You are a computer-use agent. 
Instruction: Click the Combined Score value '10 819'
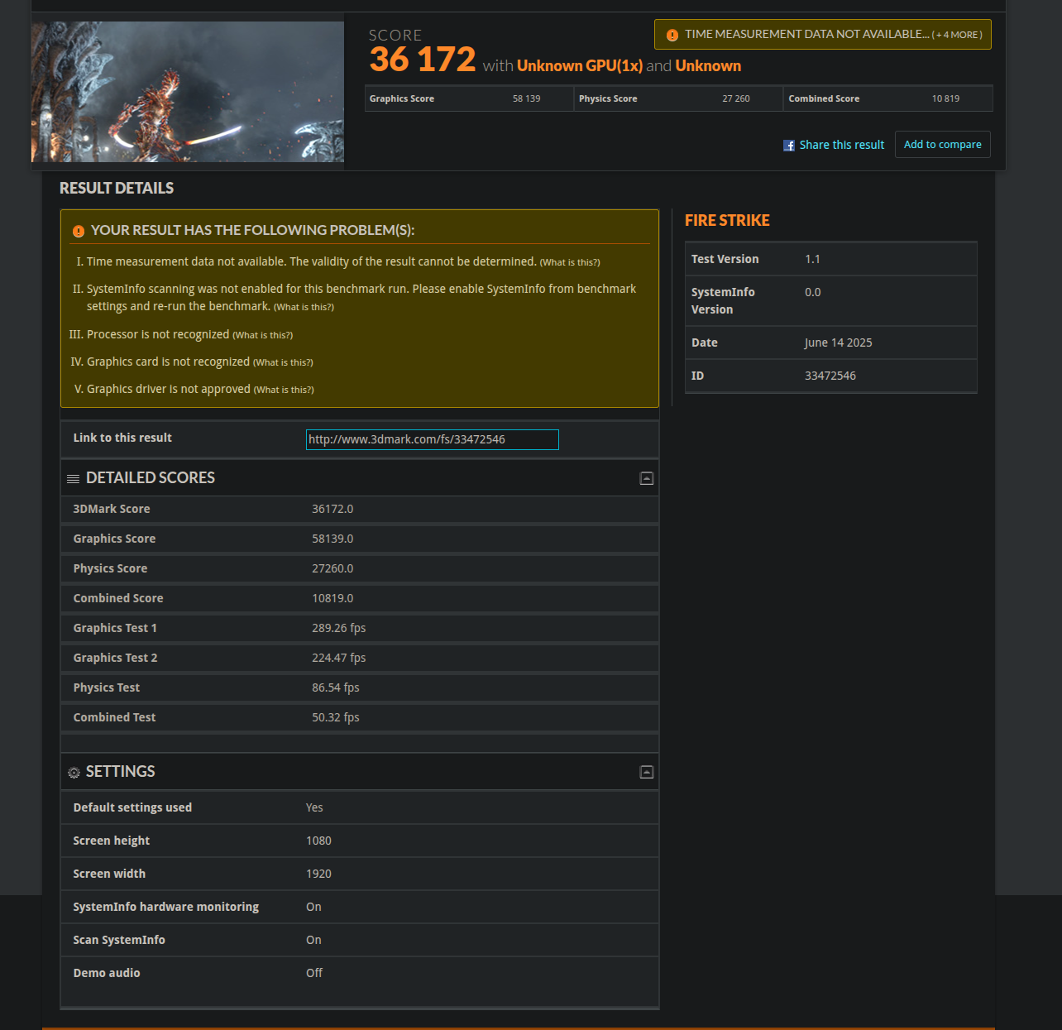click(x=945, y=98)
